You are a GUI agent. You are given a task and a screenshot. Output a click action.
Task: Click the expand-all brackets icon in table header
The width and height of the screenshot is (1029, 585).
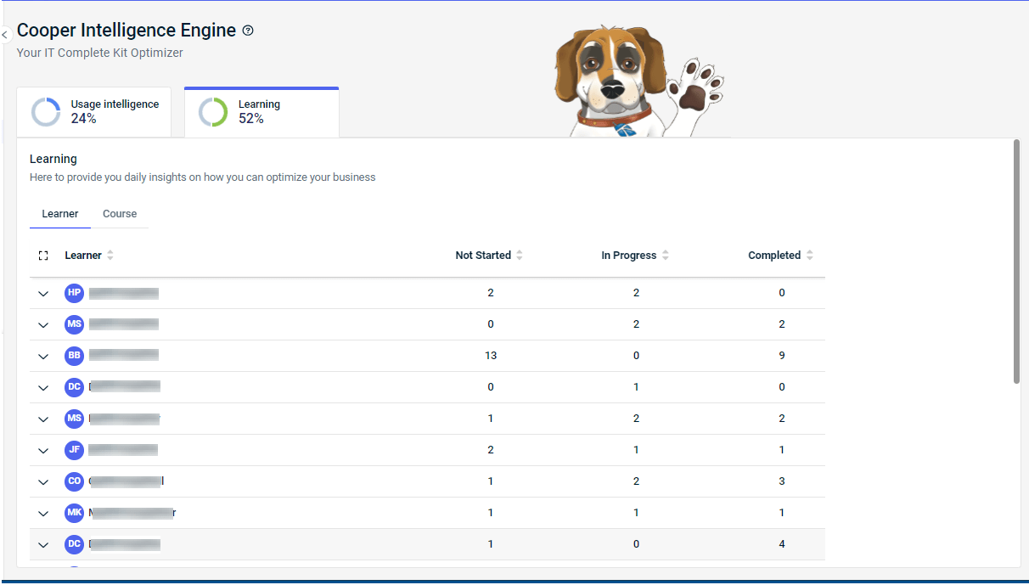point(43,256)
